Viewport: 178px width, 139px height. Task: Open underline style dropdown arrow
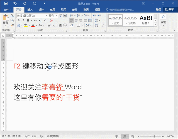31,21
